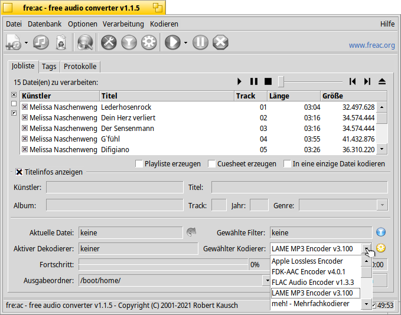The height and width of the screenshot is (315, 401).
Task: Toggle the Cuesheet erzeugen checkbox
Action: point(212,164)
